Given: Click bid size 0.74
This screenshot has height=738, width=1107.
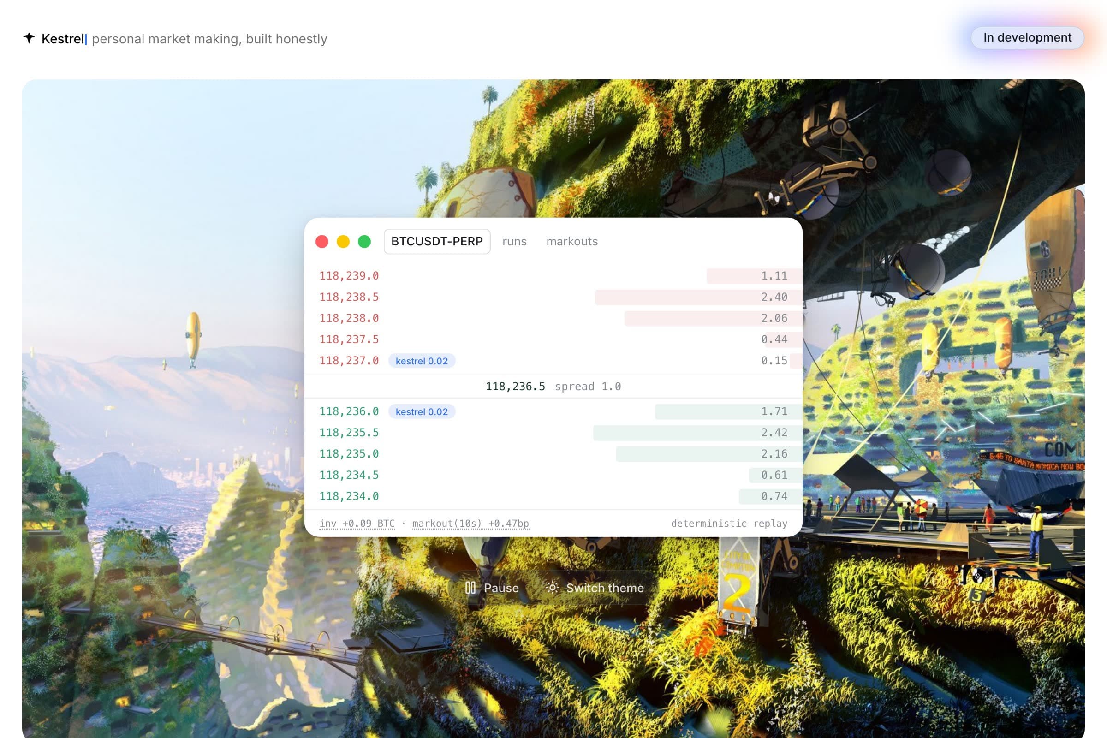Looking at the screenshot, I should tap(774, 496).
